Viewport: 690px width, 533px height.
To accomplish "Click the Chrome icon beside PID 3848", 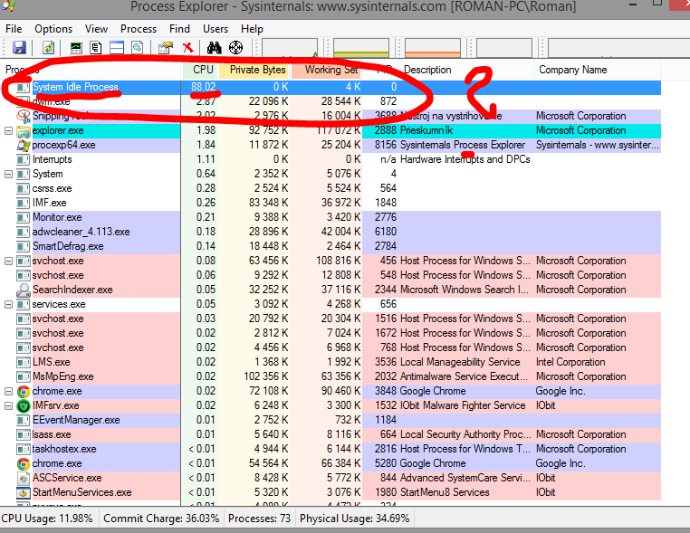I will 24,391.
